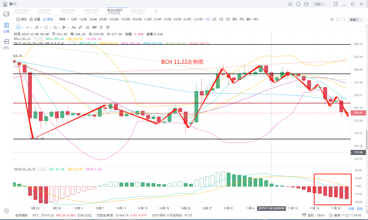Screen dimensions: 368x220
Task: Add a new symbol tab
Action: tap(156, 11)
